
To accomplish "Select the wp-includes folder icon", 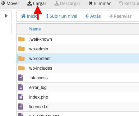I will (x=21, y=68).
